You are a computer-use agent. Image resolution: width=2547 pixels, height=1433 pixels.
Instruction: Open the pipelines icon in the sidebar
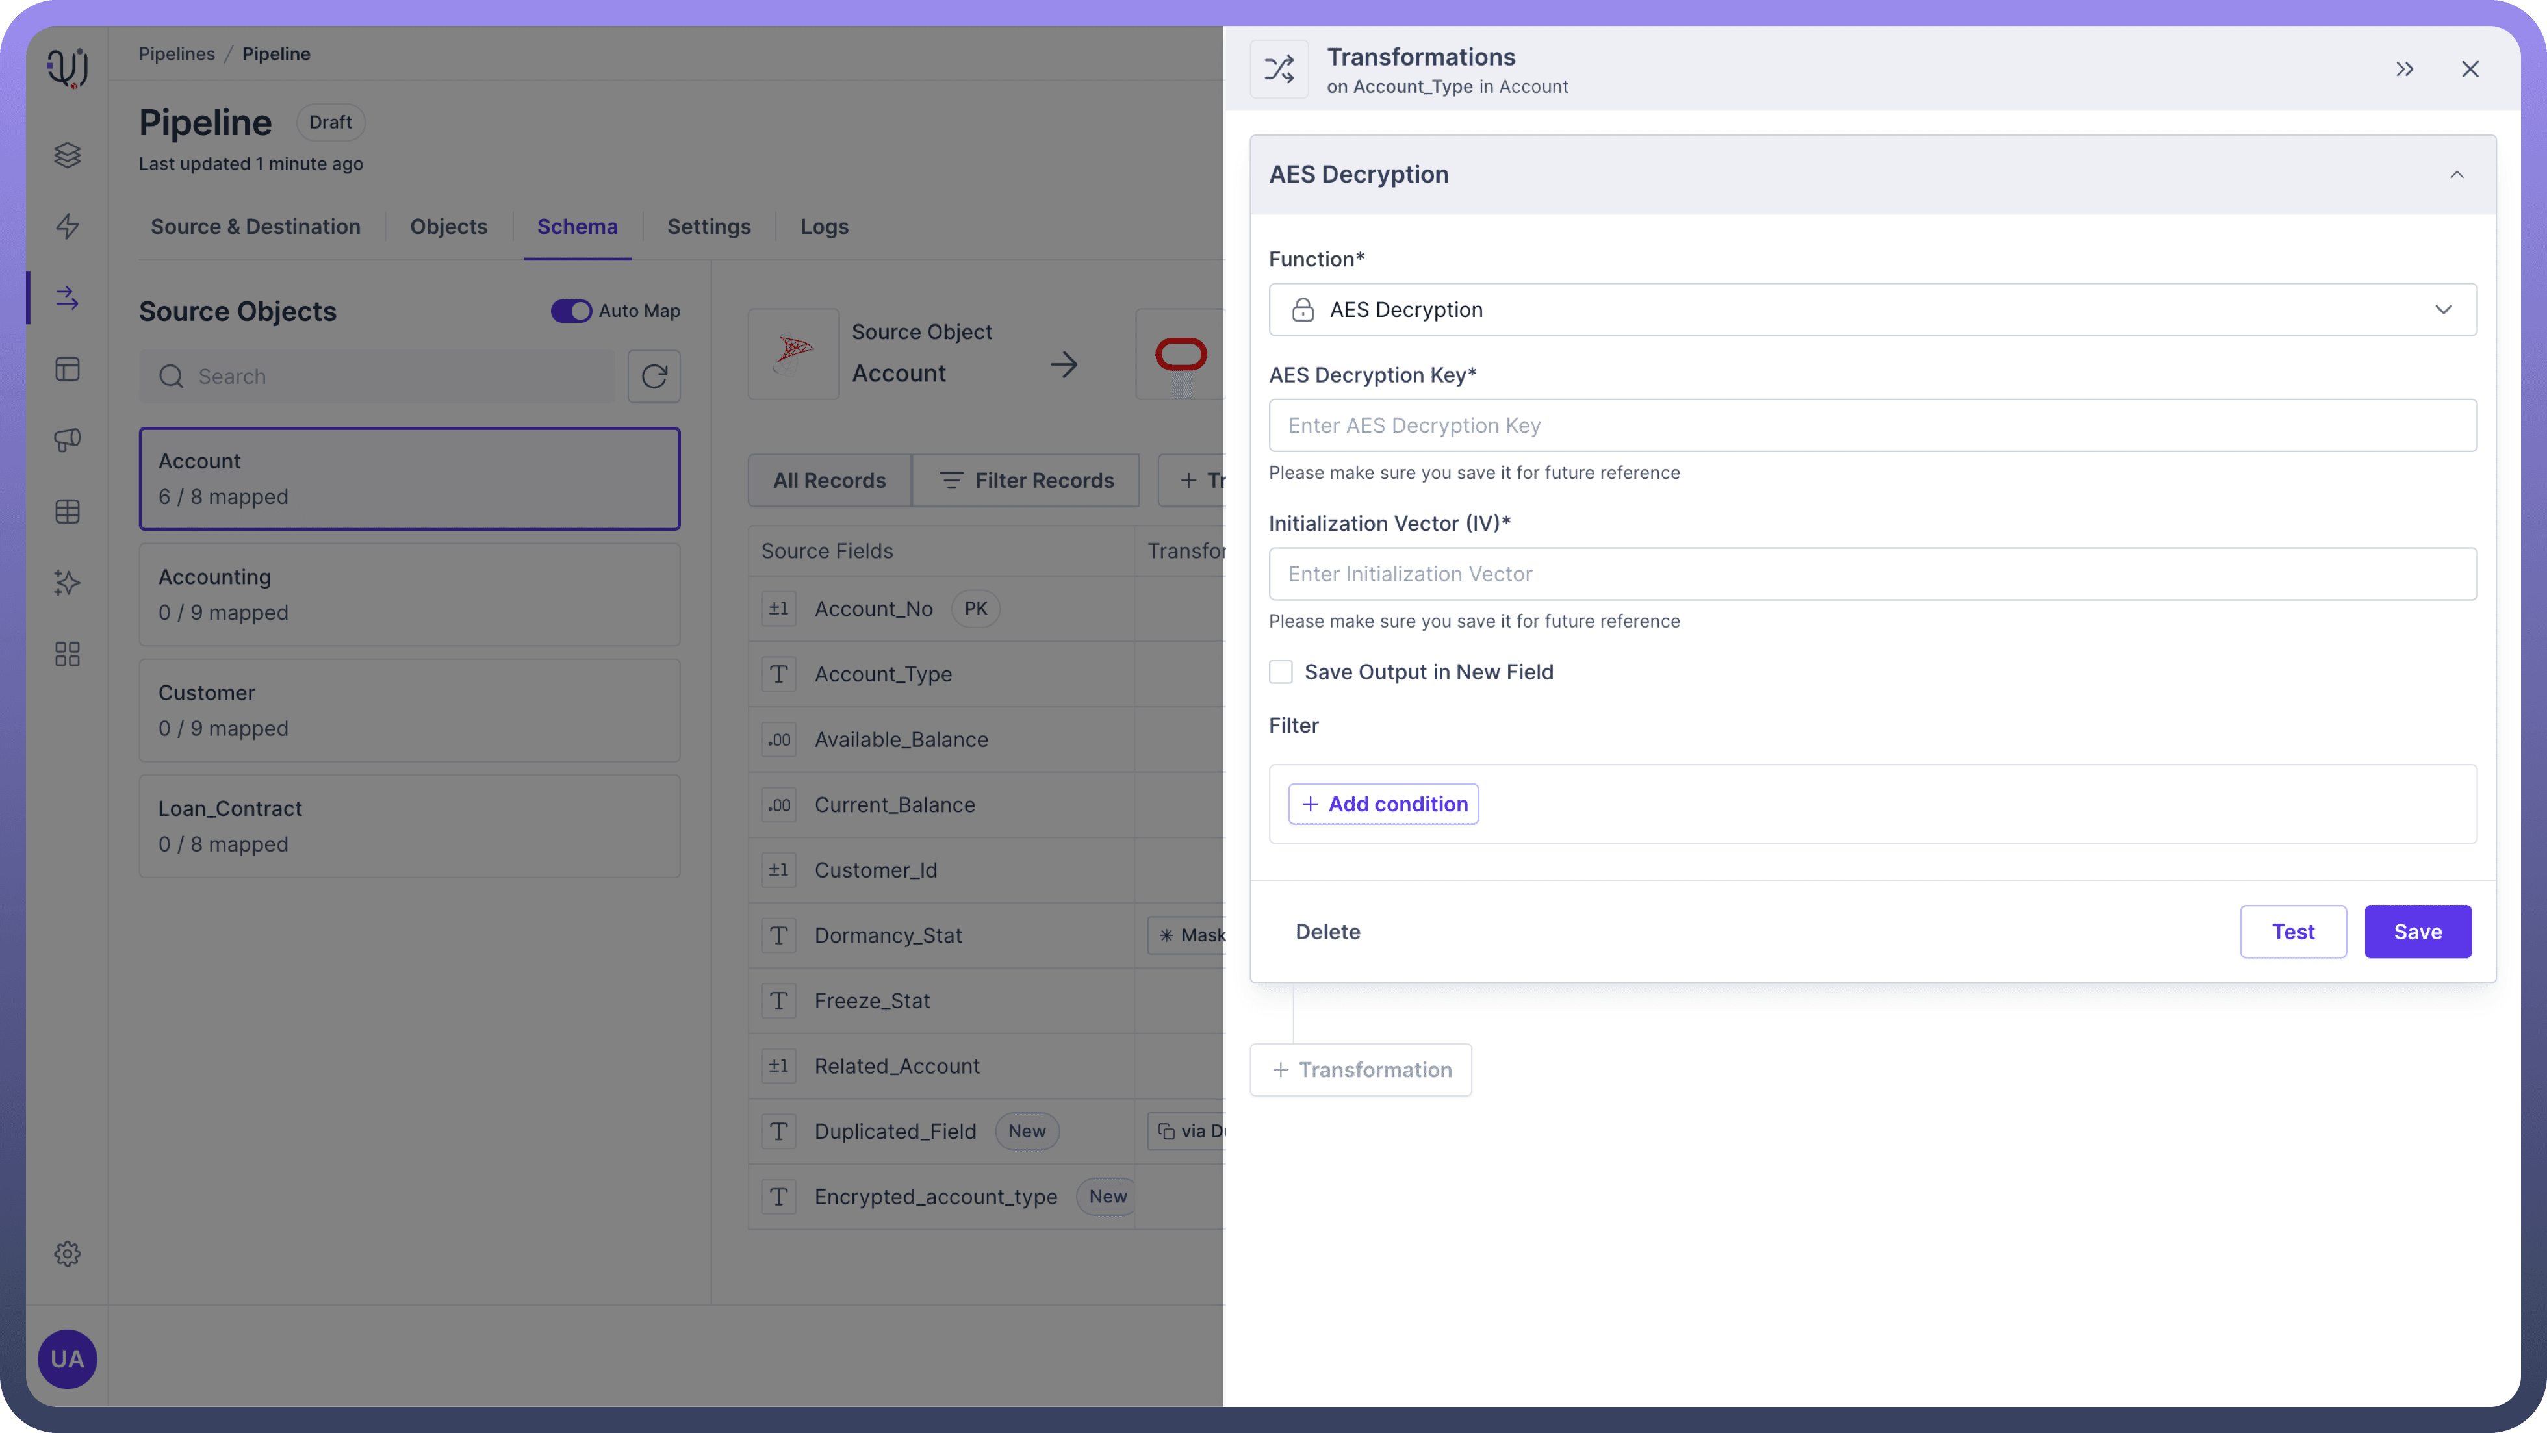(x=67, y=298)
